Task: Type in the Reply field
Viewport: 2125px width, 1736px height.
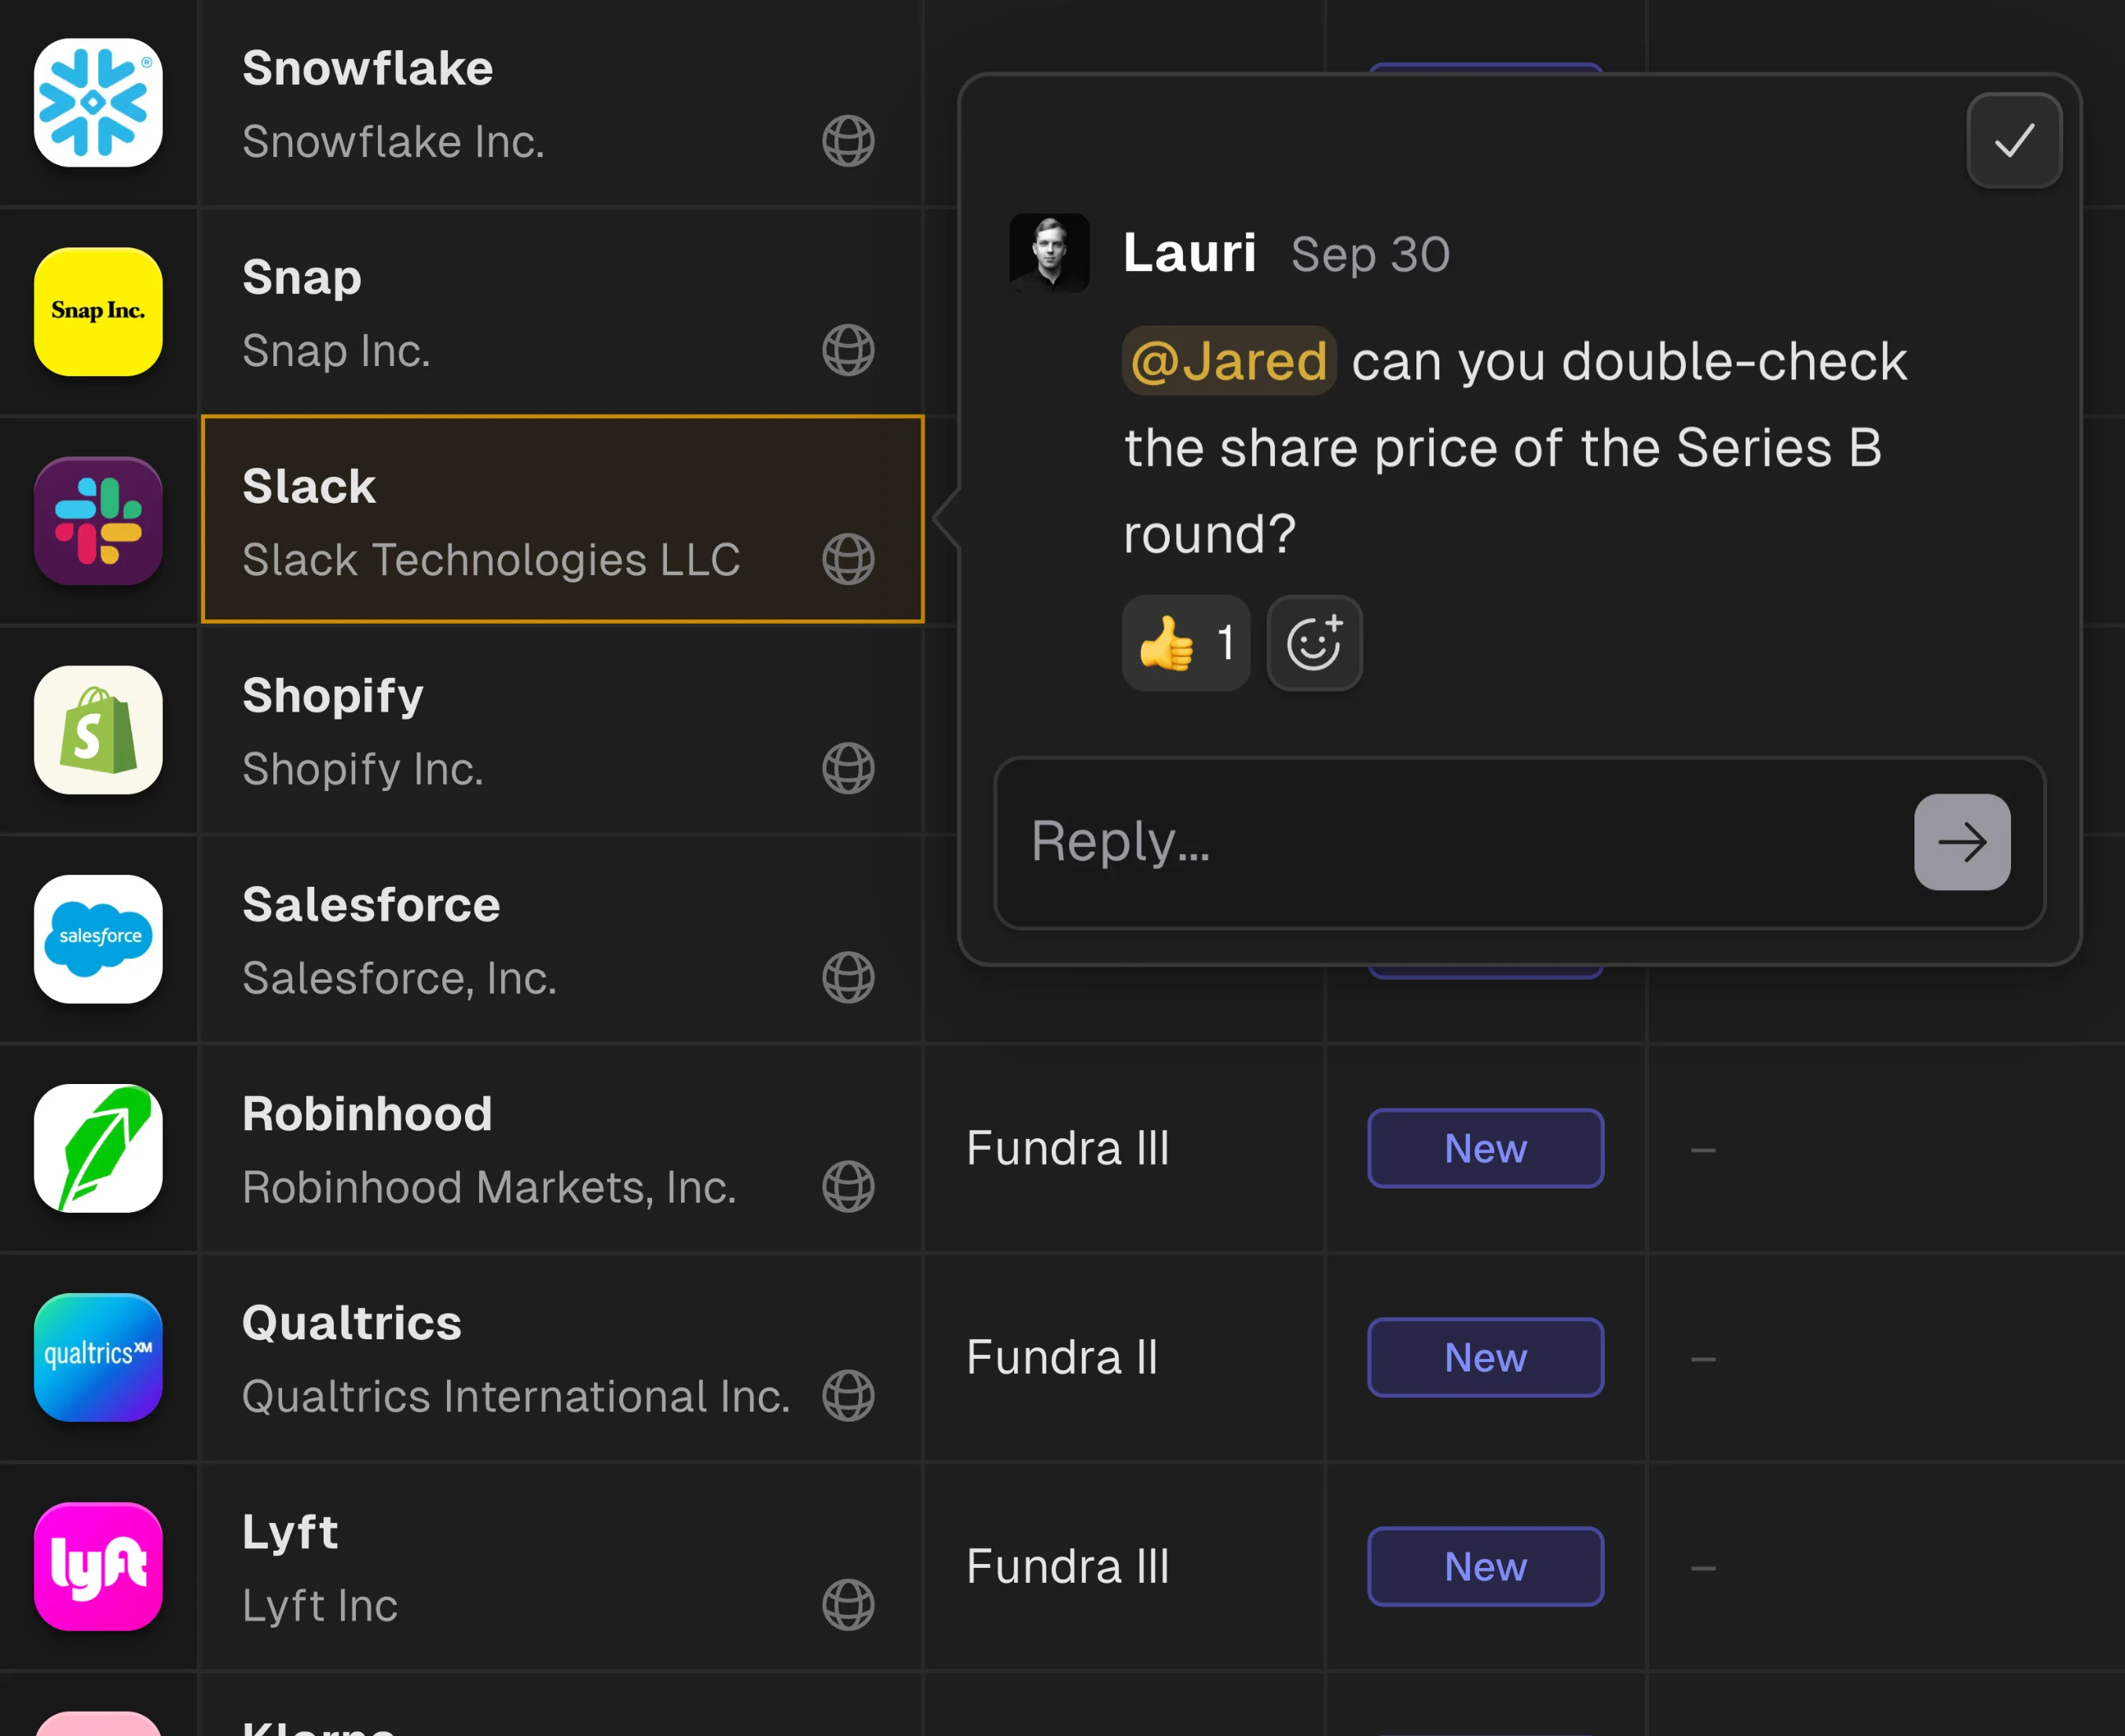Action: coord(1450,842)
